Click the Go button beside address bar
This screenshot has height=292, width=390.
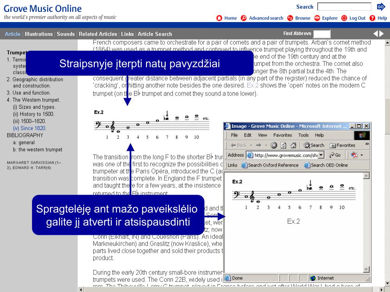[x=335, y=155]
